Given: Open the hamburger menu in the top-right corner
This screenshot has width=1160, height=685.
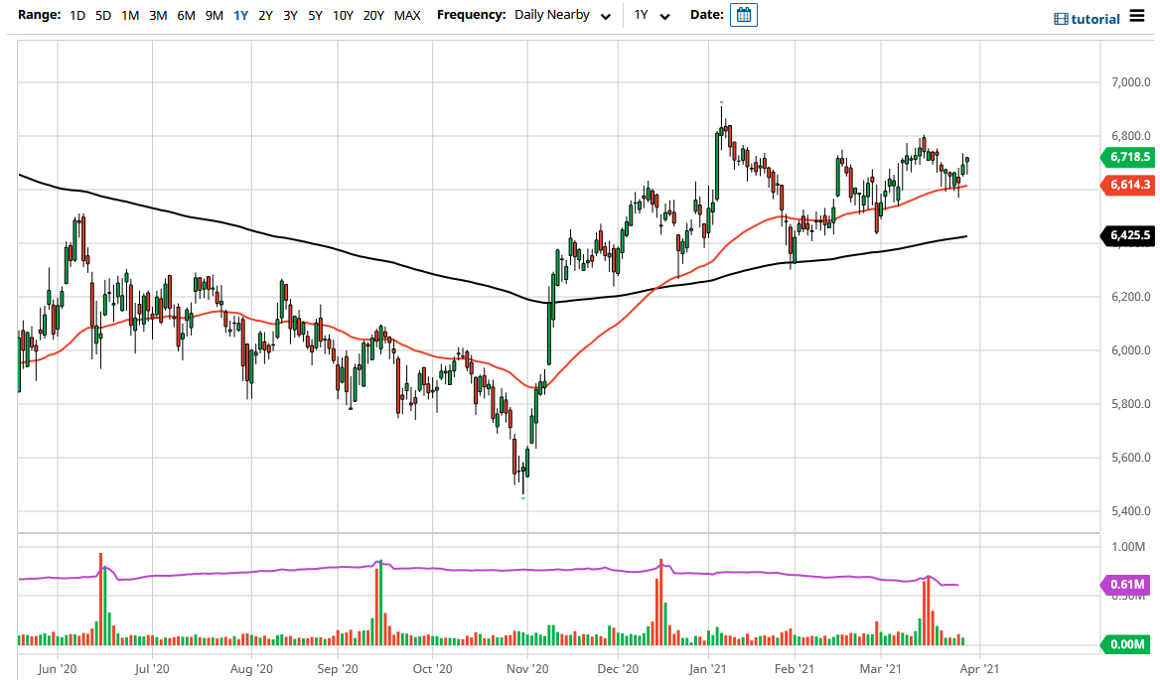Looking at the screenshot, I should (1137, 16).
